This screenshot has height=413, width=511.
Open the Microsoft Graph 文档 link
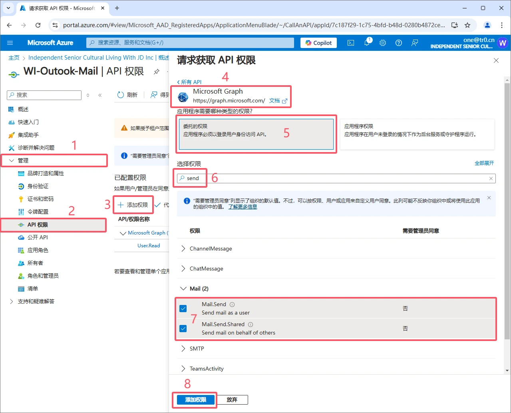pos(278,101)
